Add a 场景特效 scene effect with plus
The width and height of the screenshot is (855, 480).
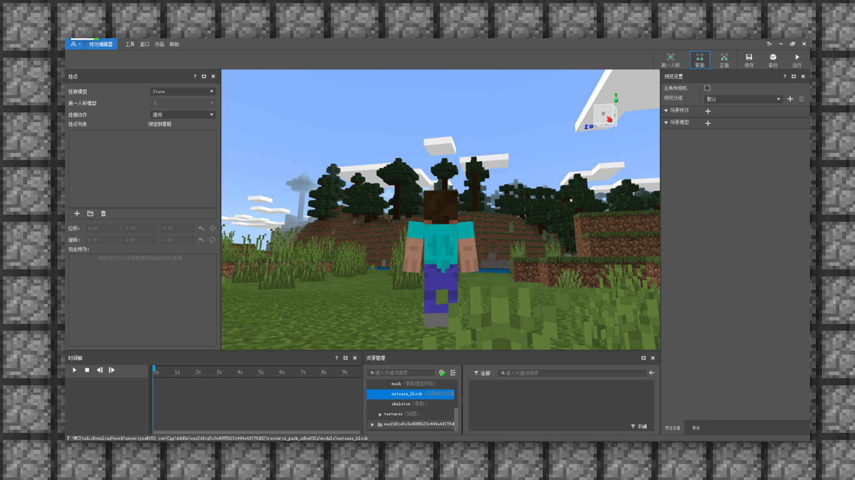[708, 111]
